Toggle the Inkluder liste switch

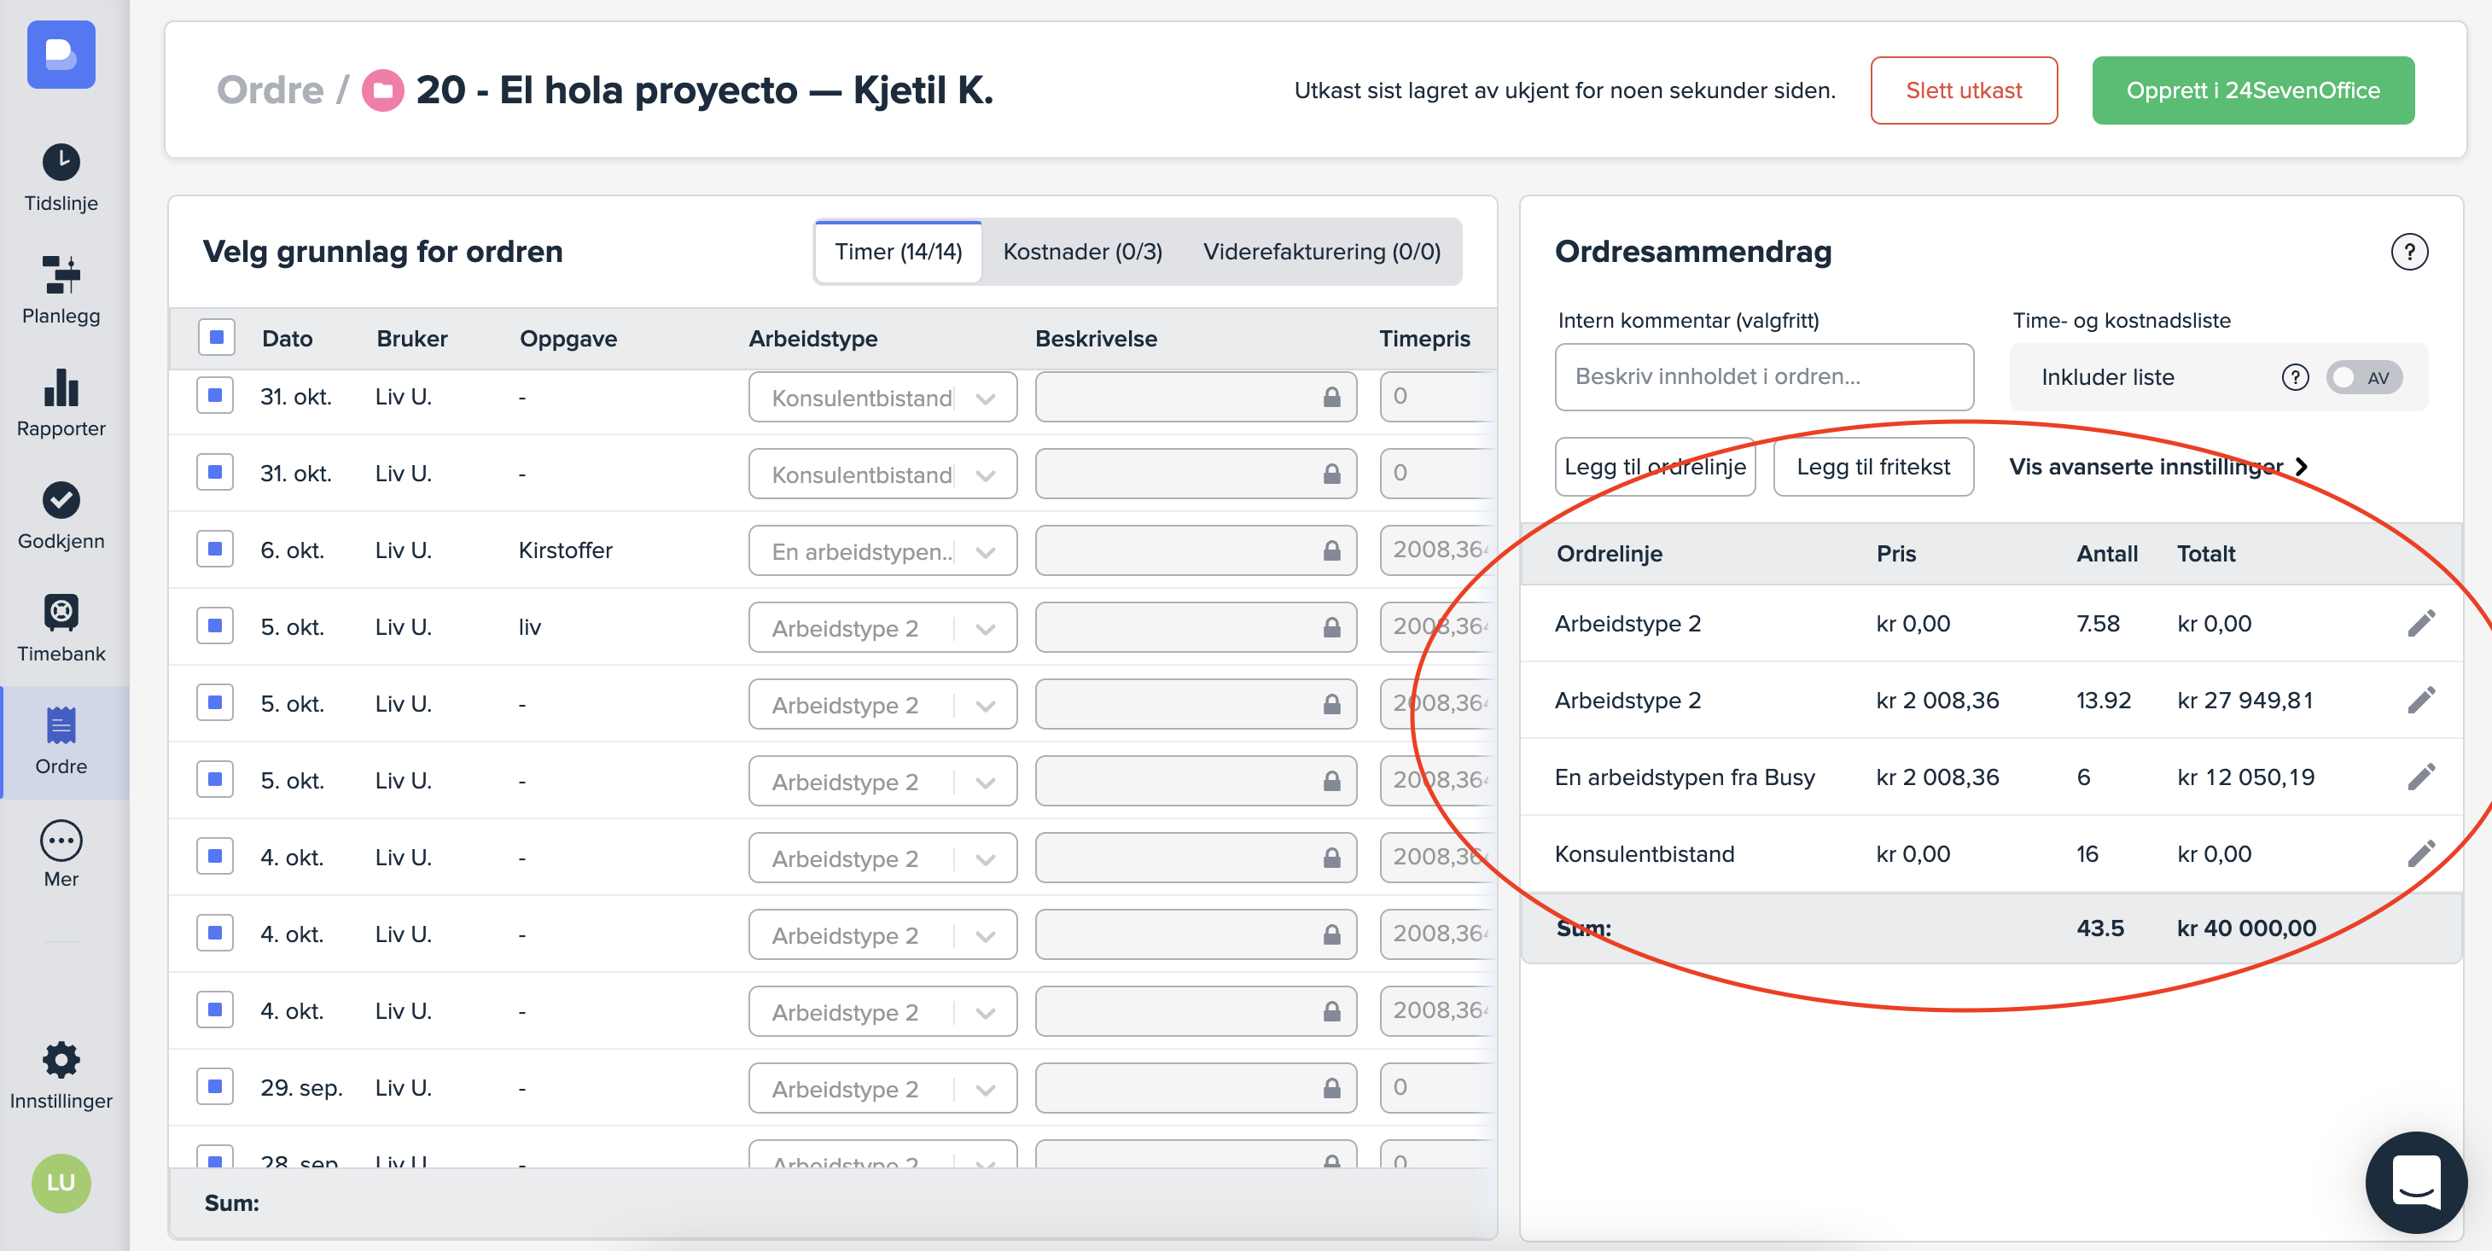coord(2363,377)
